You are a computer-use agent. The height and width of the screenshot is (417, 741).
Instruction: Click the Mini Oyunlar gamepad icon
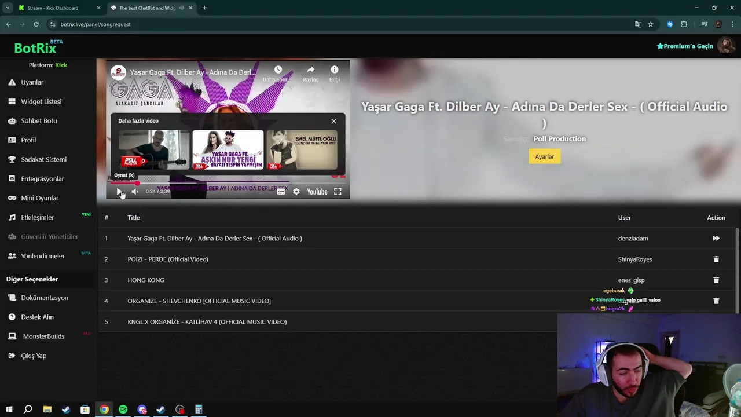click(12, 198)
